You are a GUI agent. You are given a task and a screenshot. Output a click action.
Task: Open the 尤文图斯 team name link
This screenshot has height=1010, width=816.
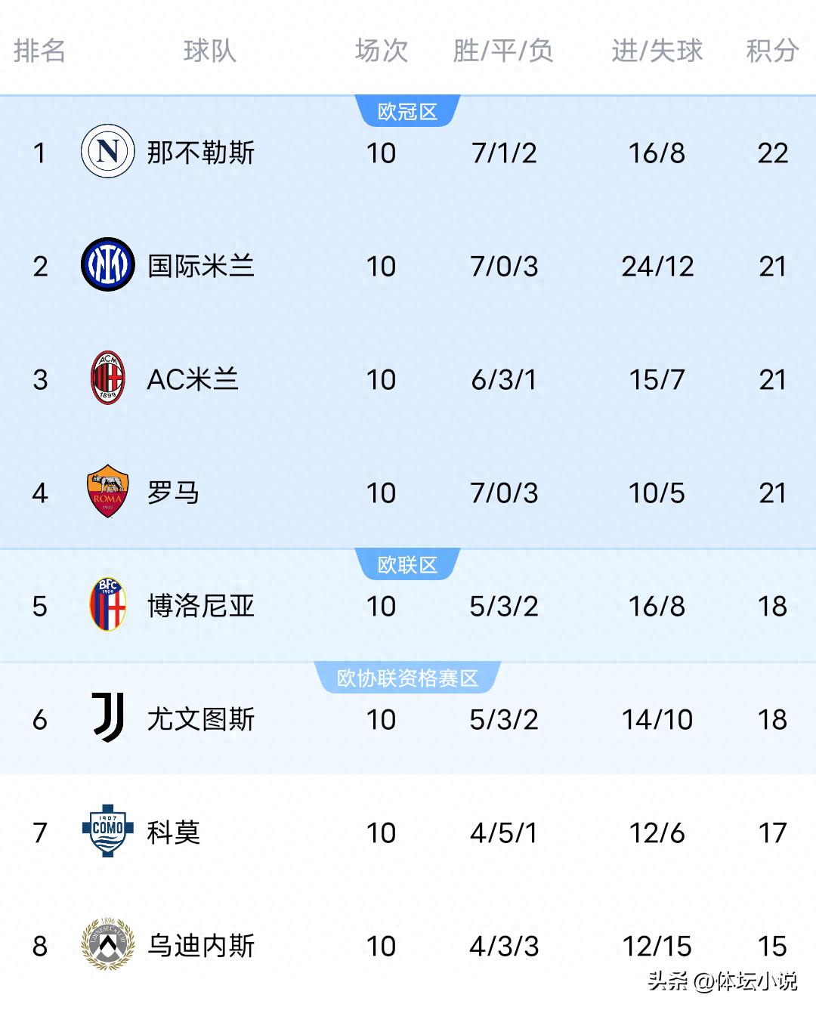201,719
